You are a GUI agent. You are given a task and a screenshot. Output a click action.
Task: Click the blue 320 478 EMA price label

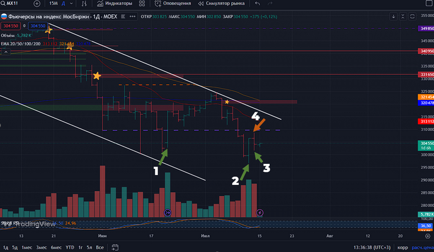pos(426,102)
